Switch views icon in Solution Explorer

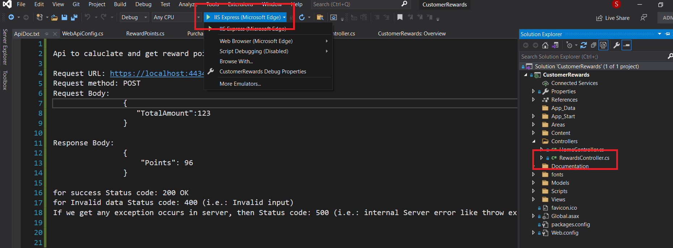pos(555,45)
